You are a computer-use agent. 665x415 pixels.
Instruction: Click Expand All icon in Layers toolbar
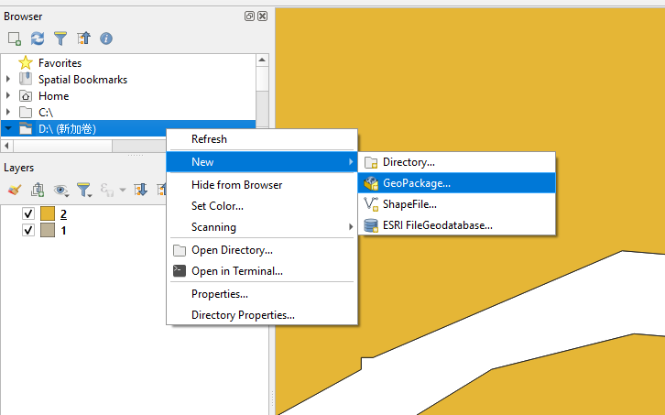[140, 190]
